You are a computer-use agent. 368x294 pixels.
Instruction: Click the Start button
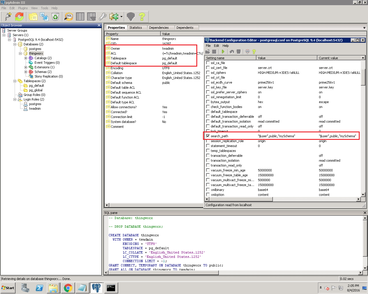click(x=8, y=288)
